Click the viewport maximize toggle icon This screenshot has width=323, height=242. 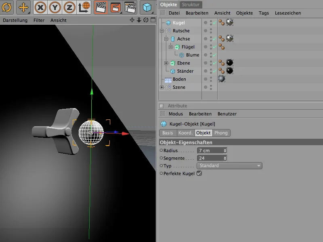153,20
